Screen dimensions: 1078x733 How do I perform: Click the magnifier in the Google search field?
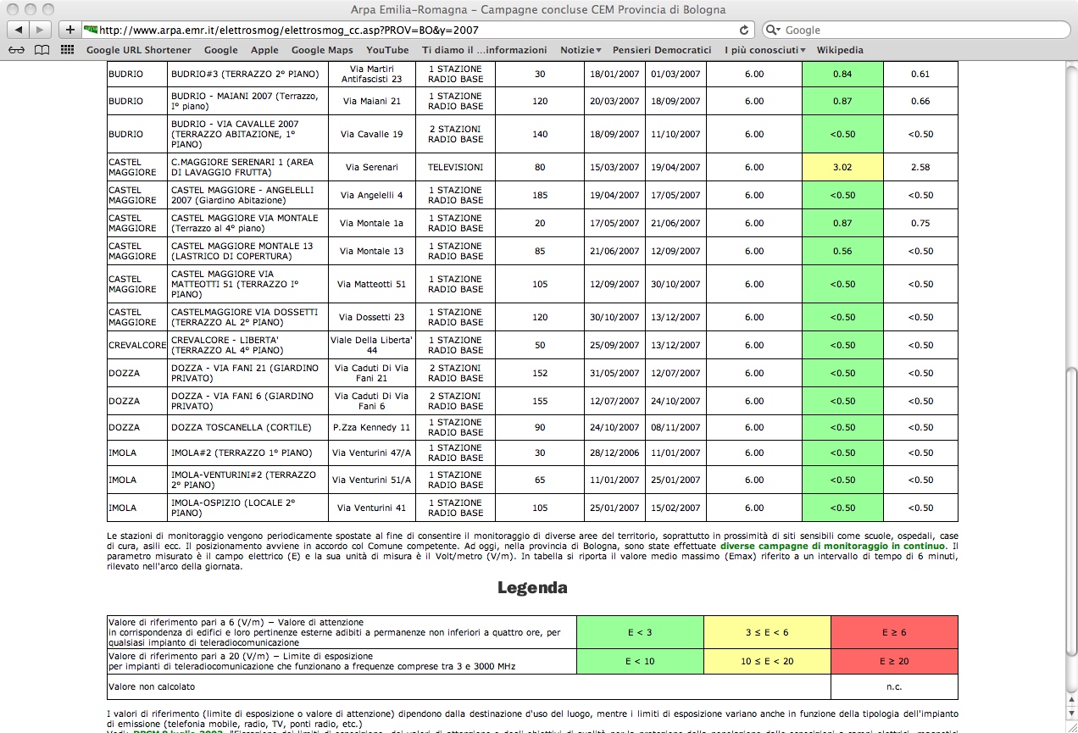(x=774, y=30)
